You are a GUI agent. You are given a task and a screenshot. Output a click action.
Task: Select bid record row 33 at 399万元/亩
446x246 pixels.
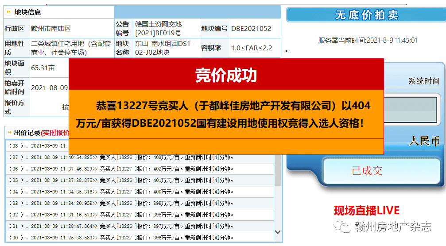tap(140, 204)
